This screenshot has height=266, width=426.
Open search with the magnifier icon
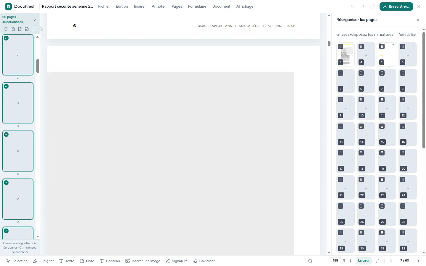[310, 261]
